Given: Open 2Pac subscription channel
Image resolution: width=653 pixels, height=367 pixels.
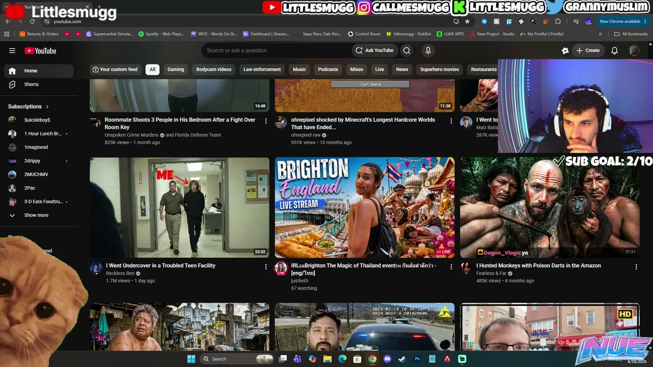Looking at the screenshot, I should (39, 188).
